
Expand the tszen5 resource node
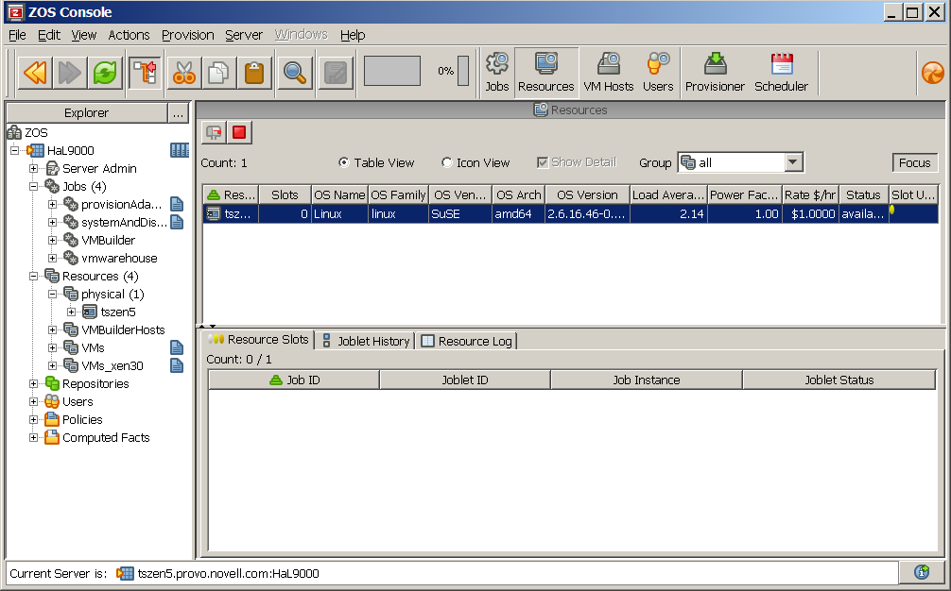[72, 312]
